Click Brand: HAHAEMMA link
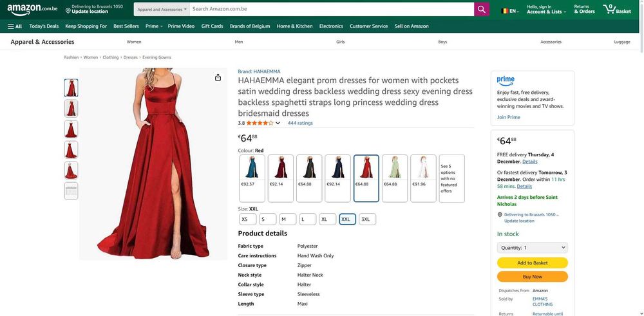The width and height of the screenshot is (644, 316). coord(259,71)
